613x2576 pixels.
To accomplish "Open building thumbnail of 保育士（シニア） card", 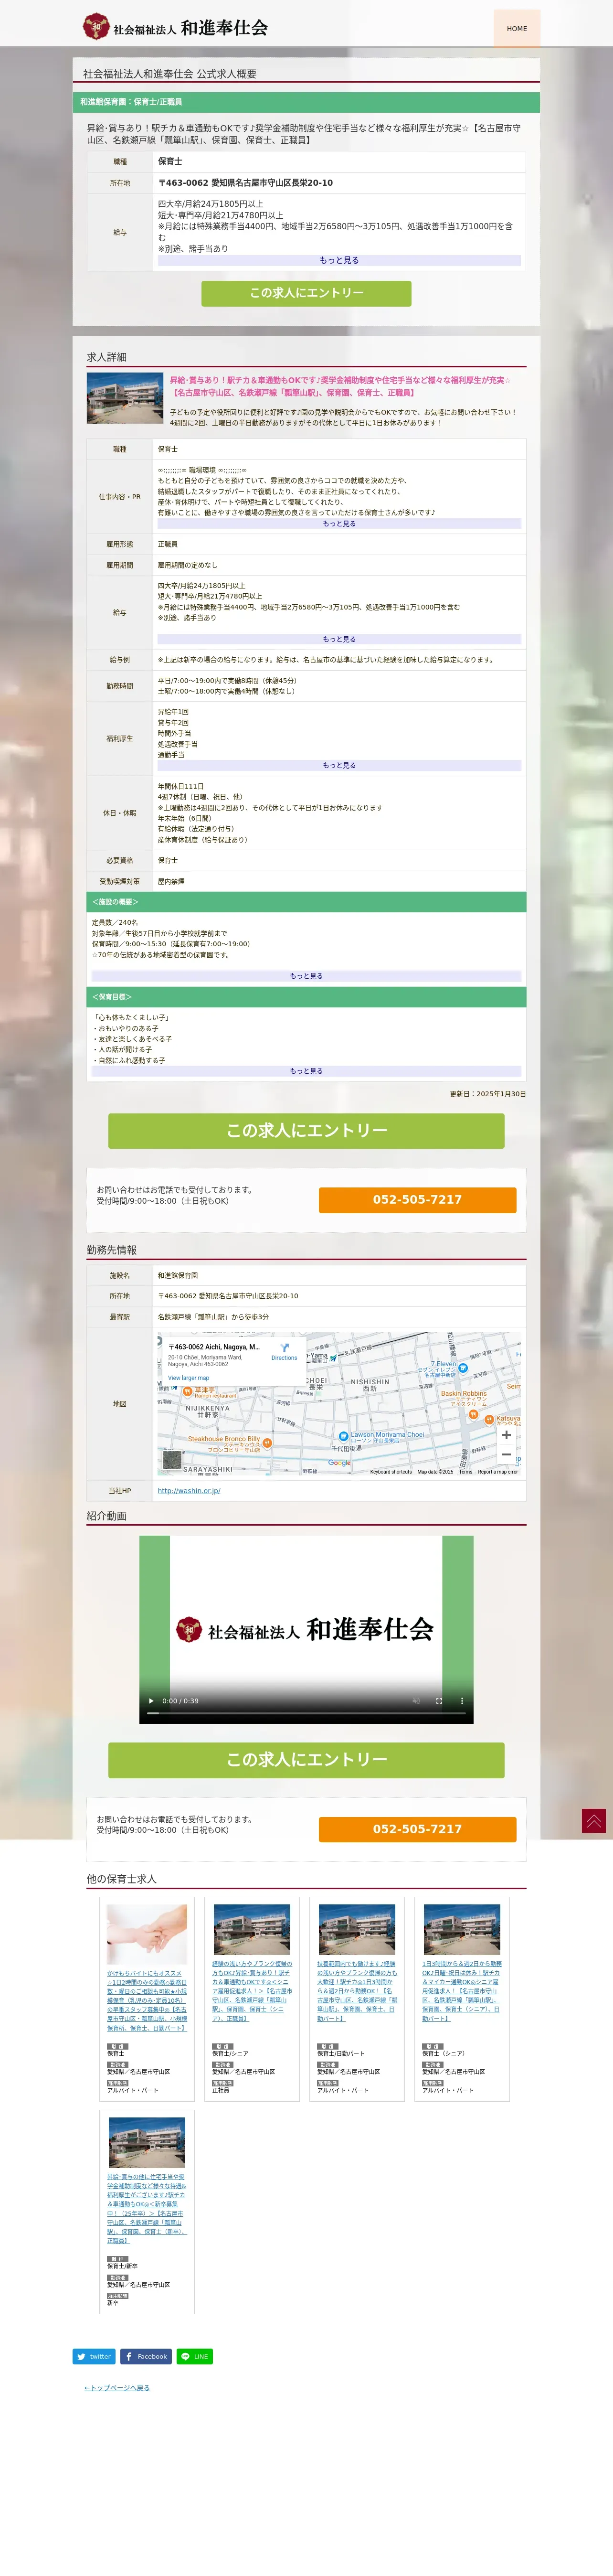I will tap(462, 1930).
